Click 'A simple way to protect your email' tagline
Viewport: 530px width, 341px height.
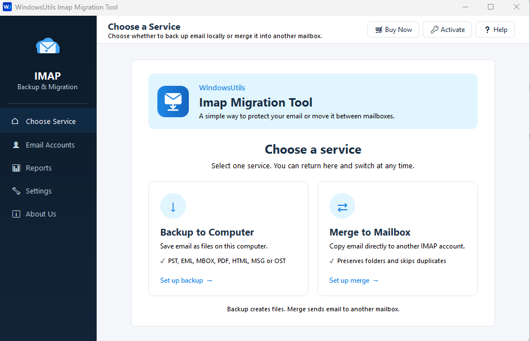[297, 116]
